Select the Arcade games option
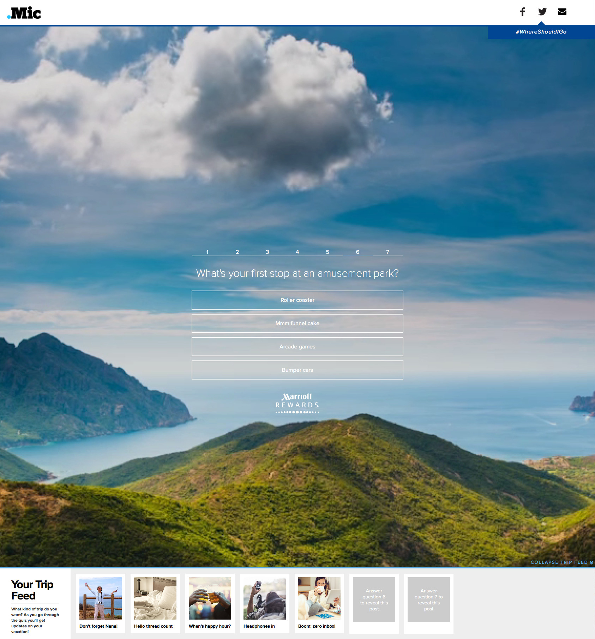 coord(297,347)
